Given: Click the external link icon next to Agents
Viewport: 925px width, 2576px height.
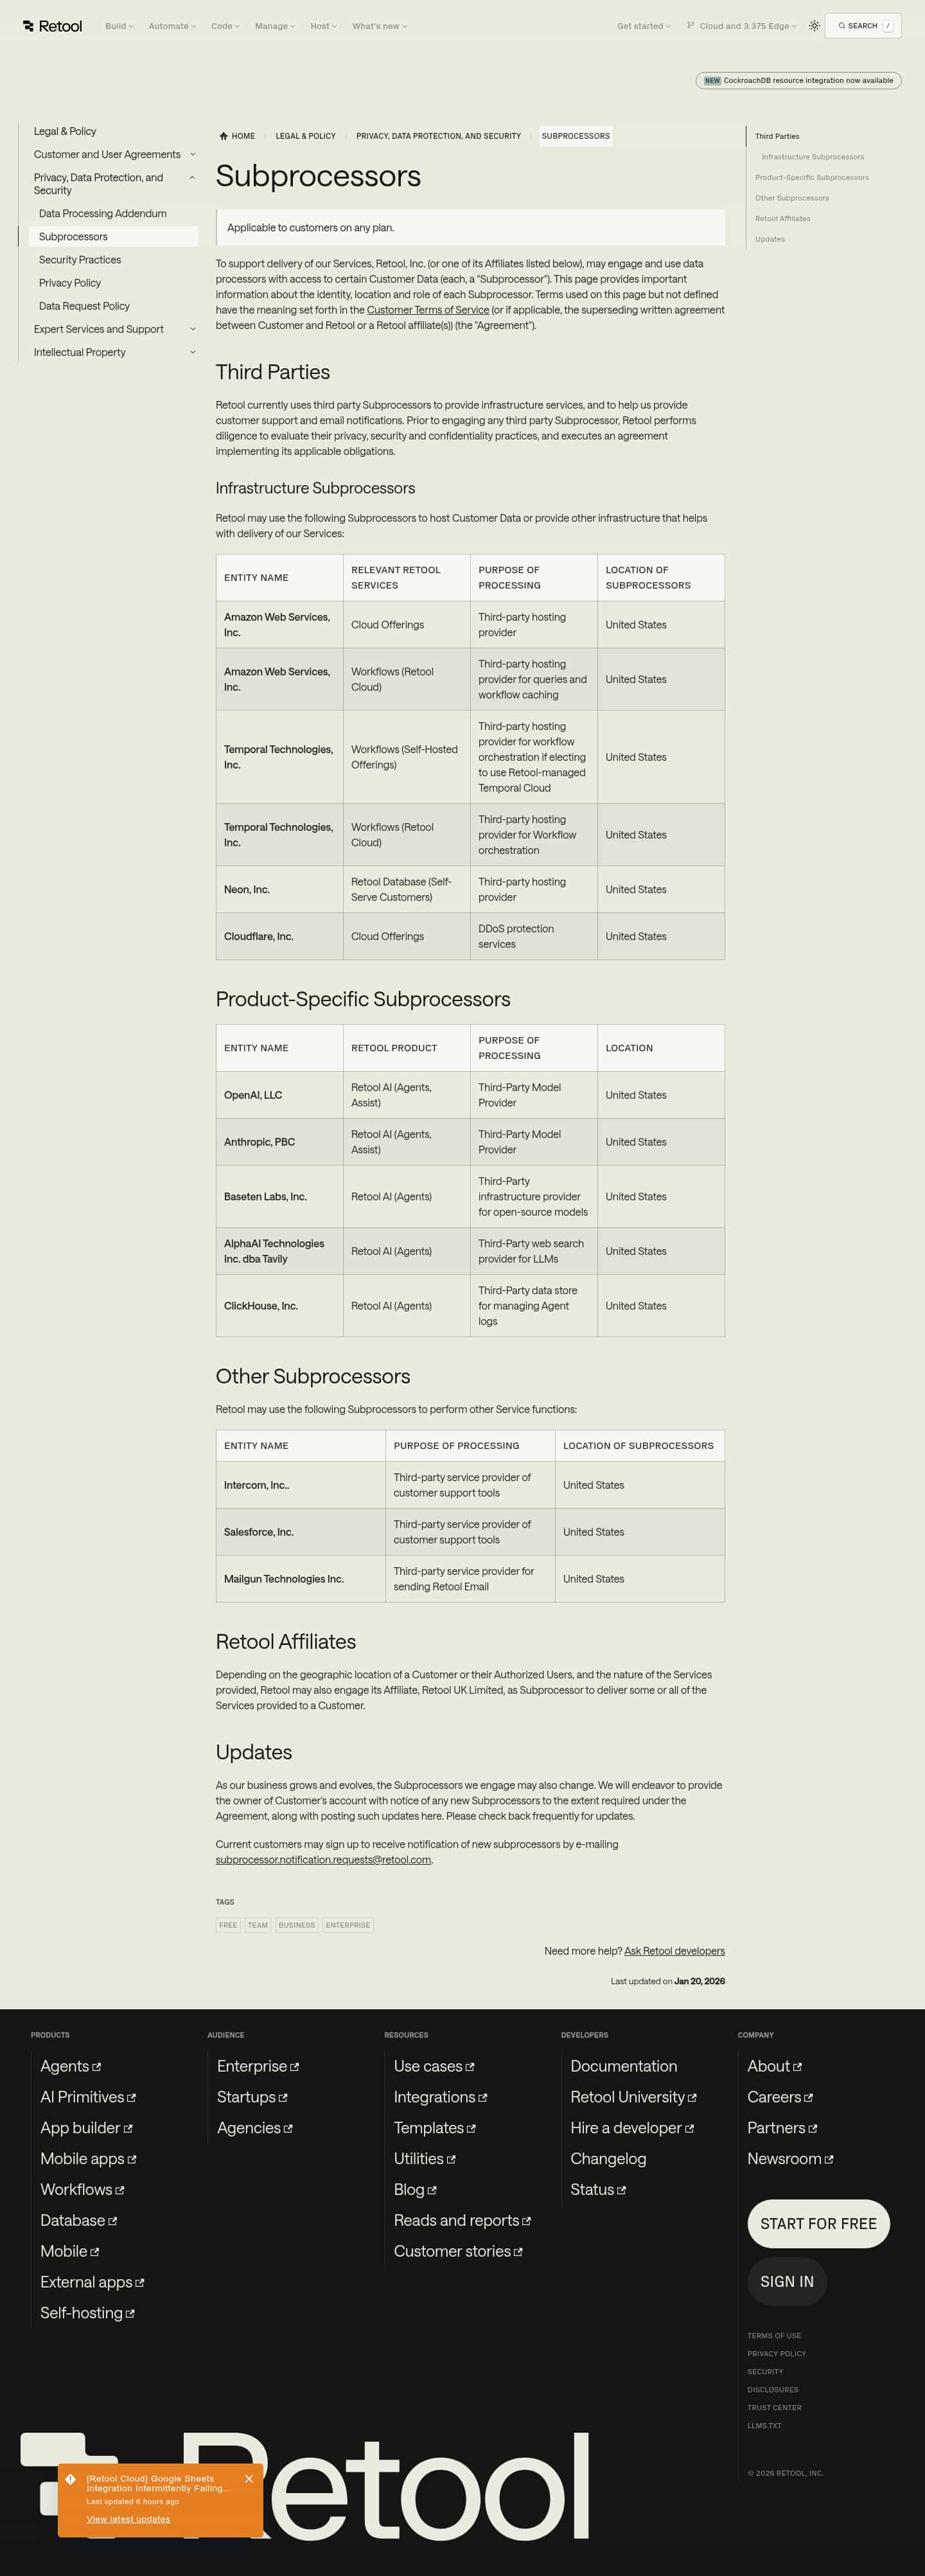Looking at the screenshot, I should 97,2067.
